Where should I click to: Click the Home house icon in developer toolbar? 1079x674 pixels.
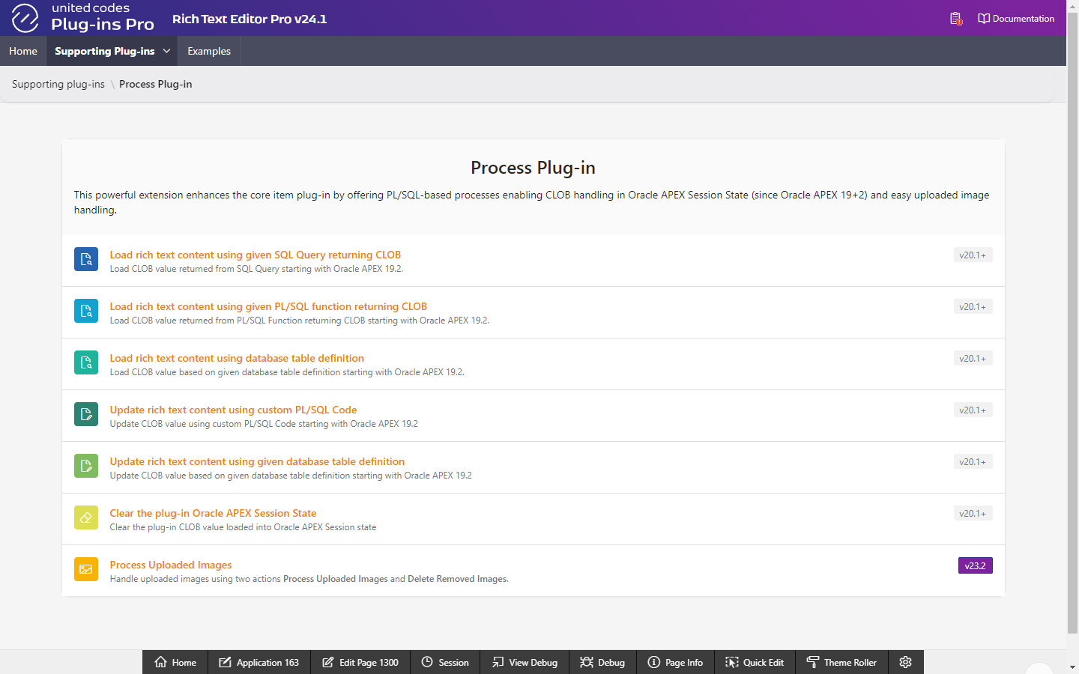pyautogui.click(x=160, y=662)
